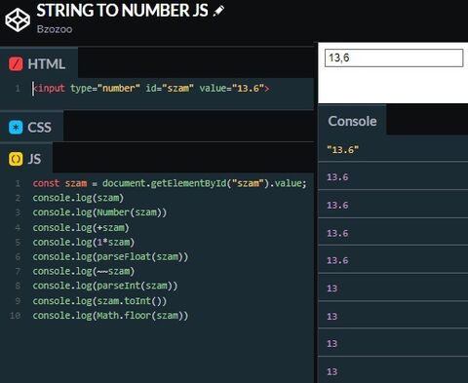Viewport: 468px width, 383px height.
Task: Click the parseFloat(szam) code line
Action: (x=110, y=256)
